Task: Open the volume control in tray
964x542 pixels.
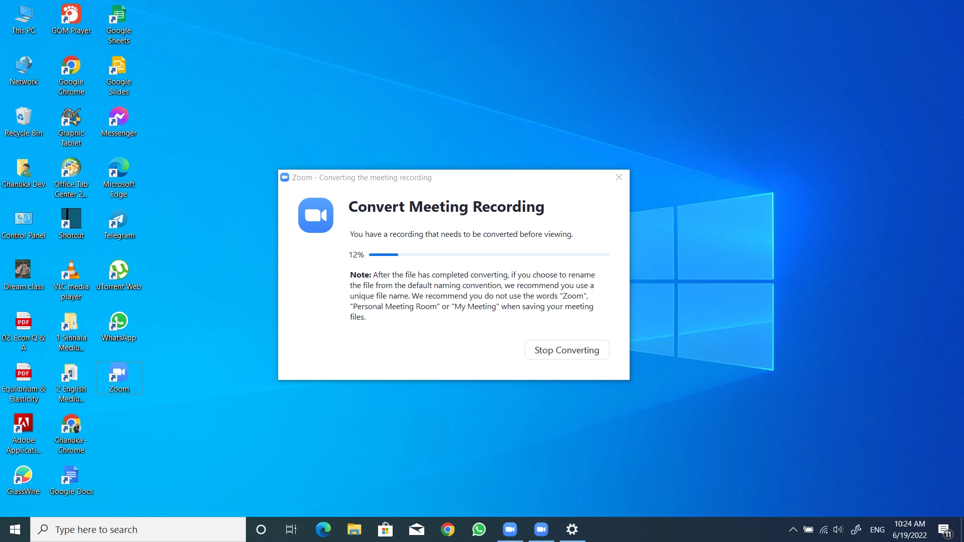Action: [837, 529]
